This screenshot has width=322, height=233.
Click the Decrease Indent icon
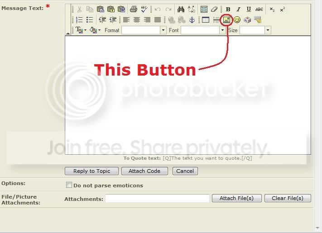tap(102, 20)
